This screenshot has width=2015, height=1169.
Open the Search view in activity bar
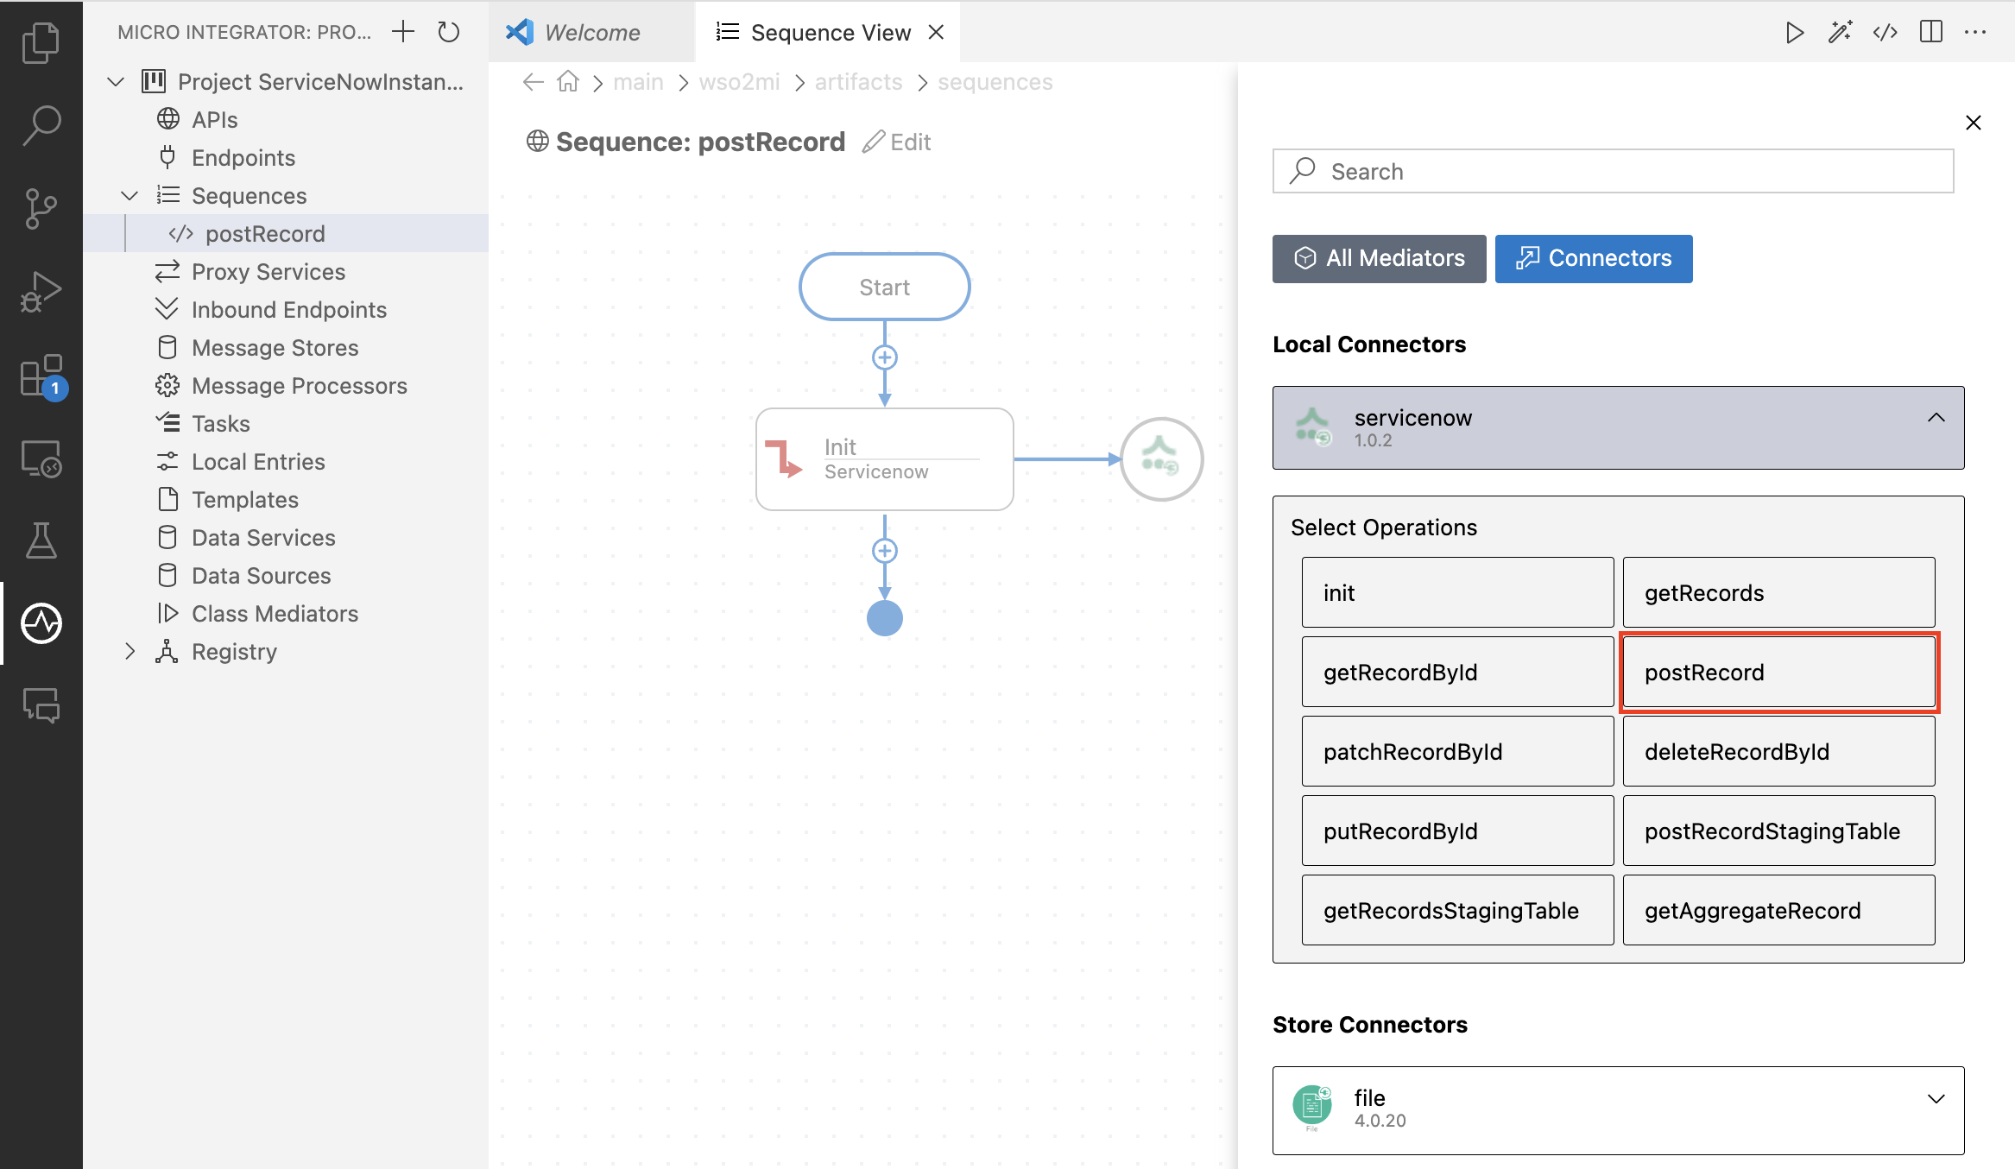point(41,125)
